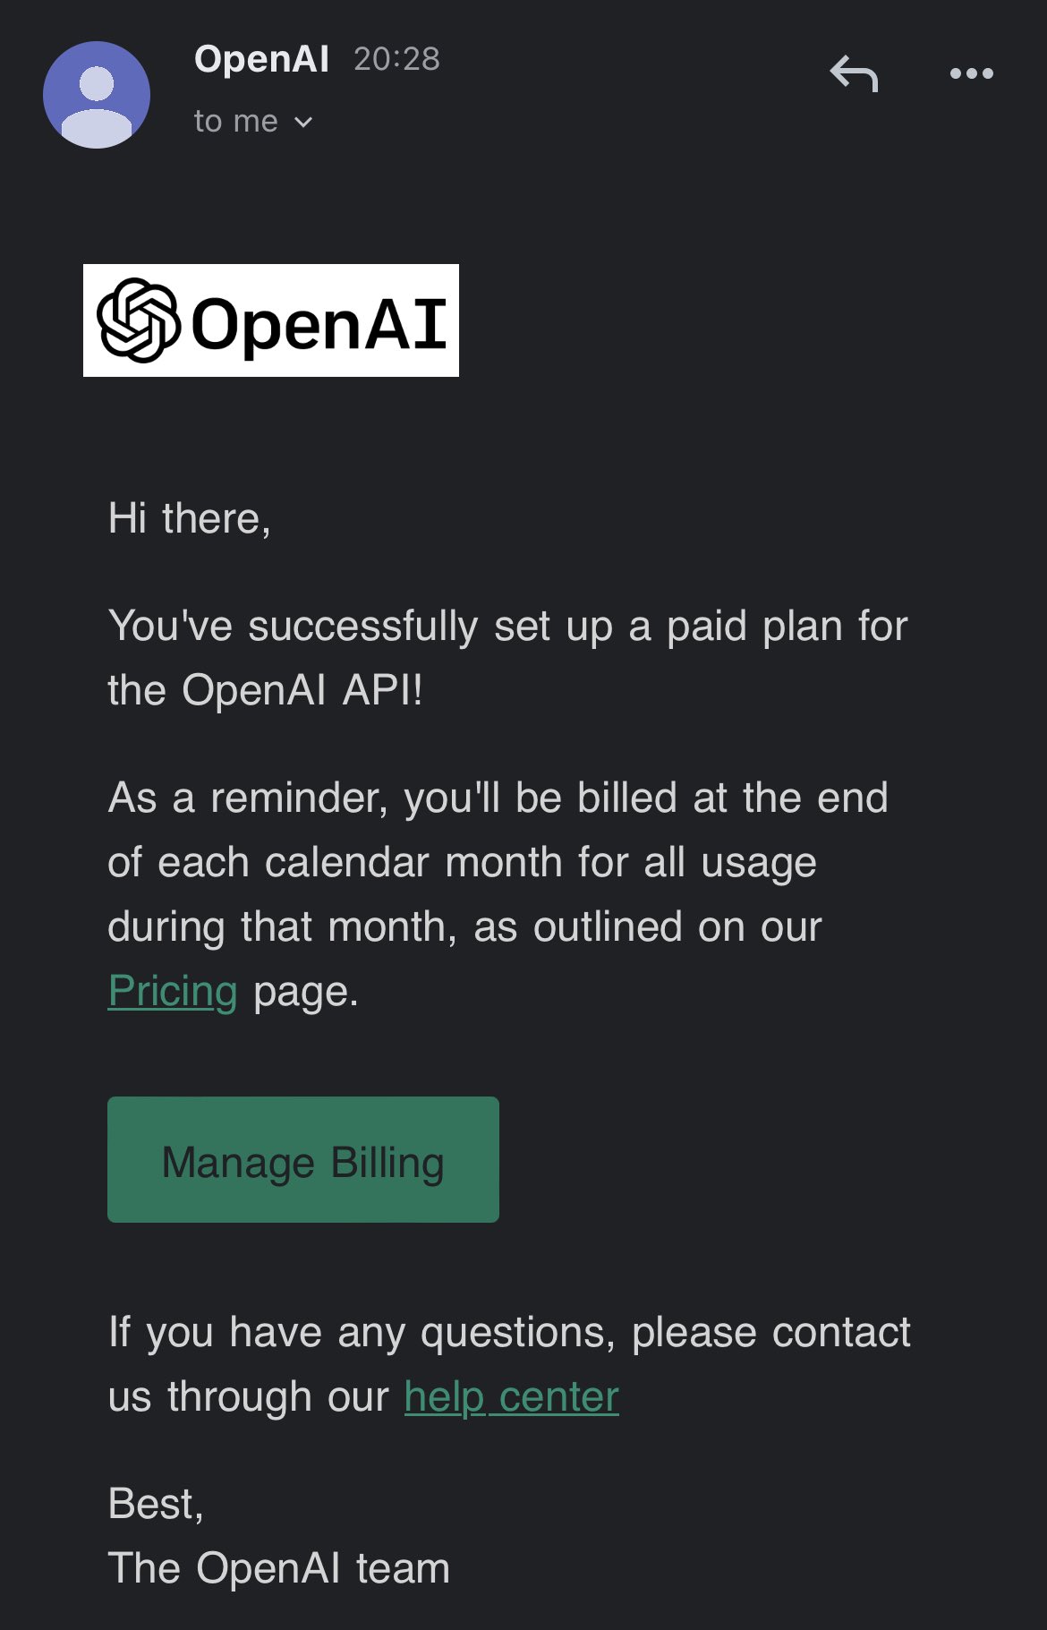Viewport: 1047px width, 1630px height.
Task: Open the three-dot more options menu
Action: pos(971,73)
